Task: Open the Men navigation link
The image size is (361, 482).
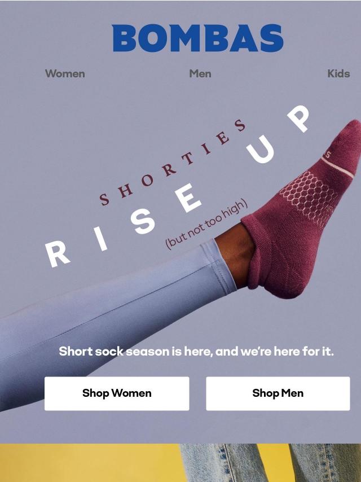Action: [x=200, y=74]
